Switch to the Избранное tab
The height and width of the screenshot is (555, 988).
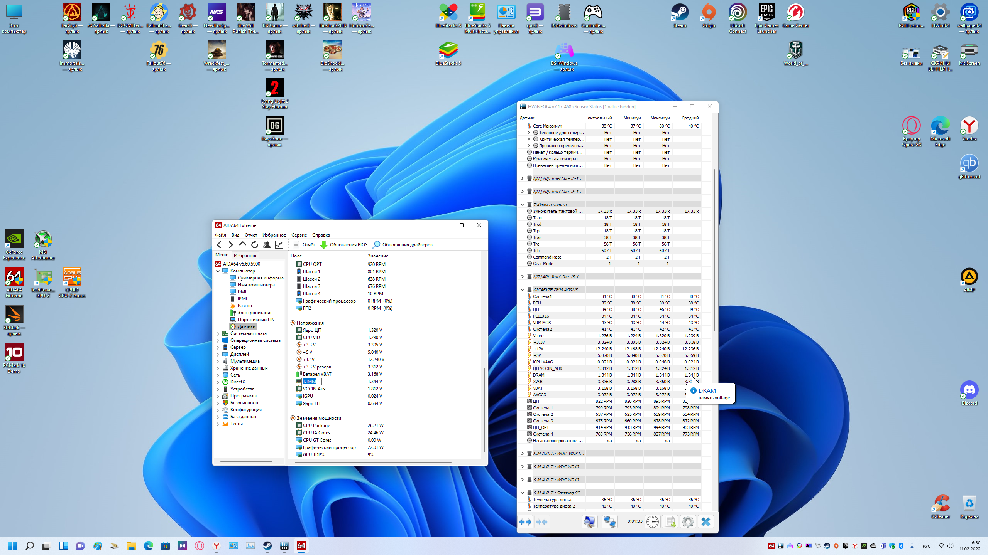pyautogui.click(x=245, y=256)
